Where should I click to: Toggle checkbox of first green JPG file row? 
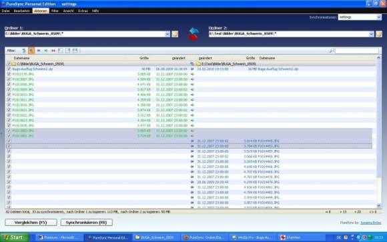pos(9,74)
